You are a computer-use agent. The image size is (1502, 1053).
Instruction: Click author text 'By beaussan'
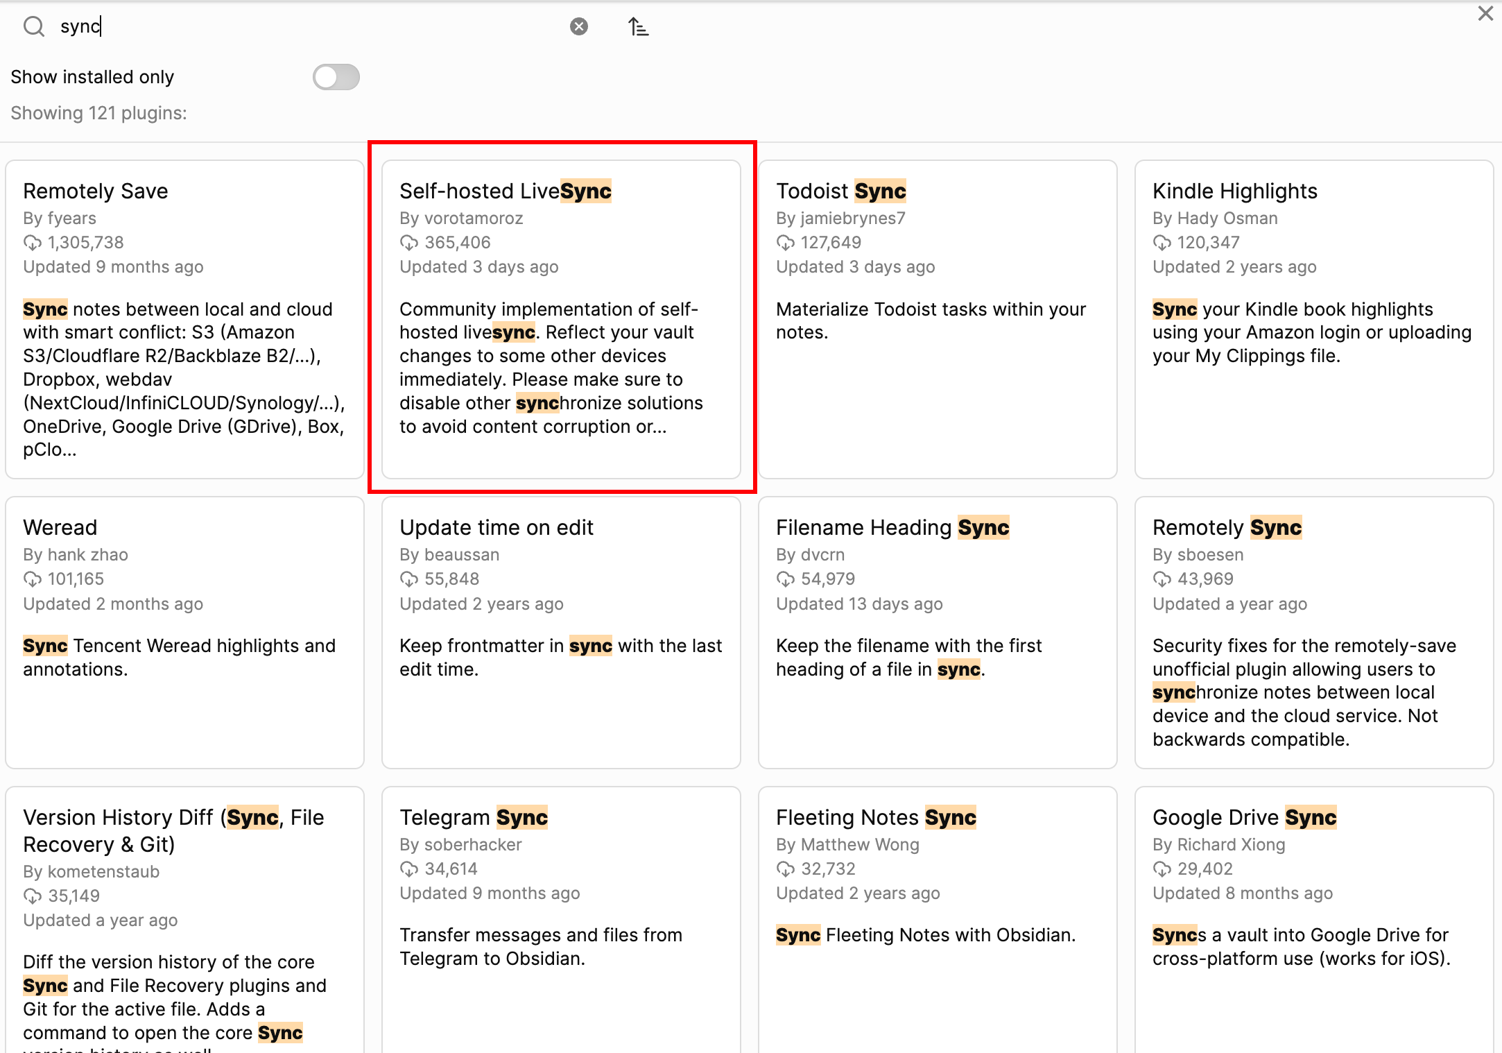tap(449, 555)
